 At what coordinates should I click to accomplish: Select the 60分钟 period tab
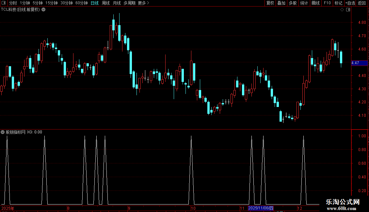point(82,3)
